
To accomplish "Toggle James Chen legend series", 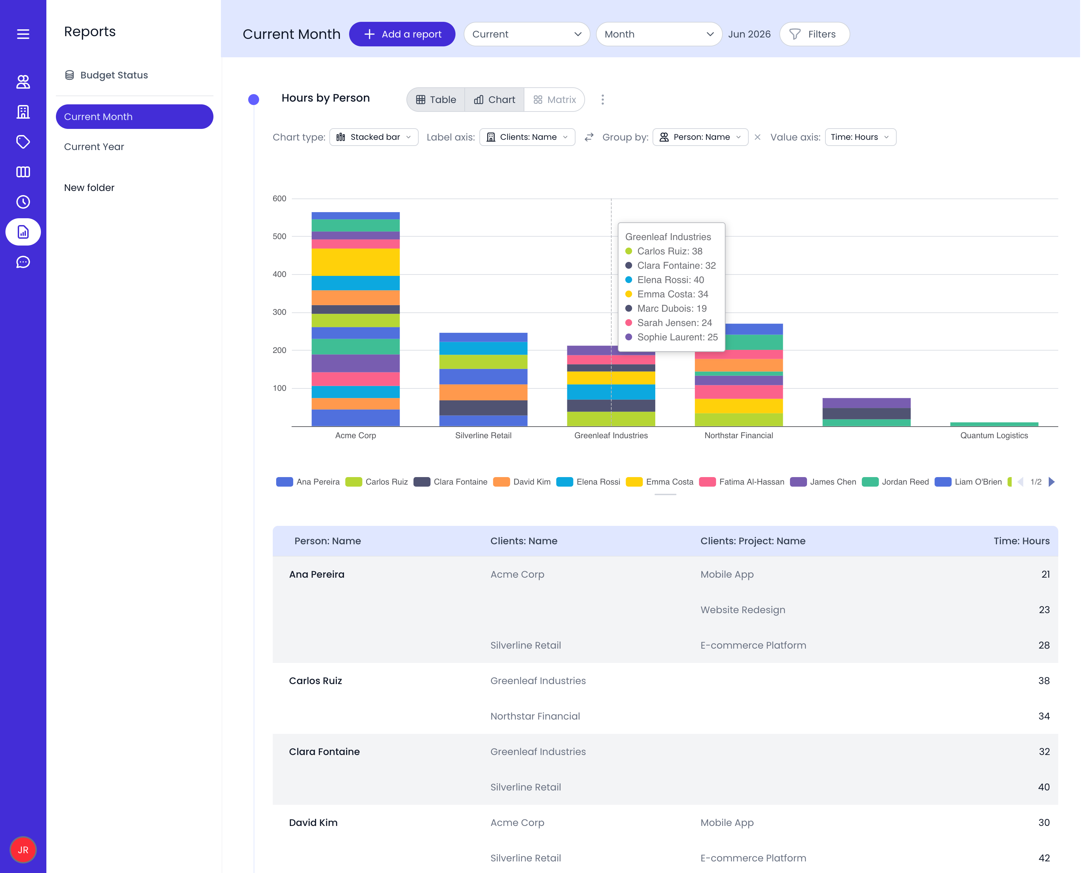I will tap(823, 482).
